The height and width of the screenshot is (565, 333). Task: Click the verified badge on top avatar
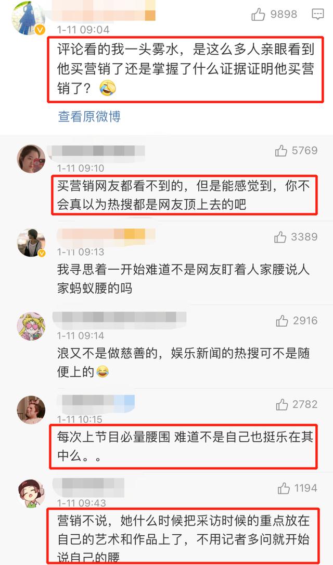point(40,30)
